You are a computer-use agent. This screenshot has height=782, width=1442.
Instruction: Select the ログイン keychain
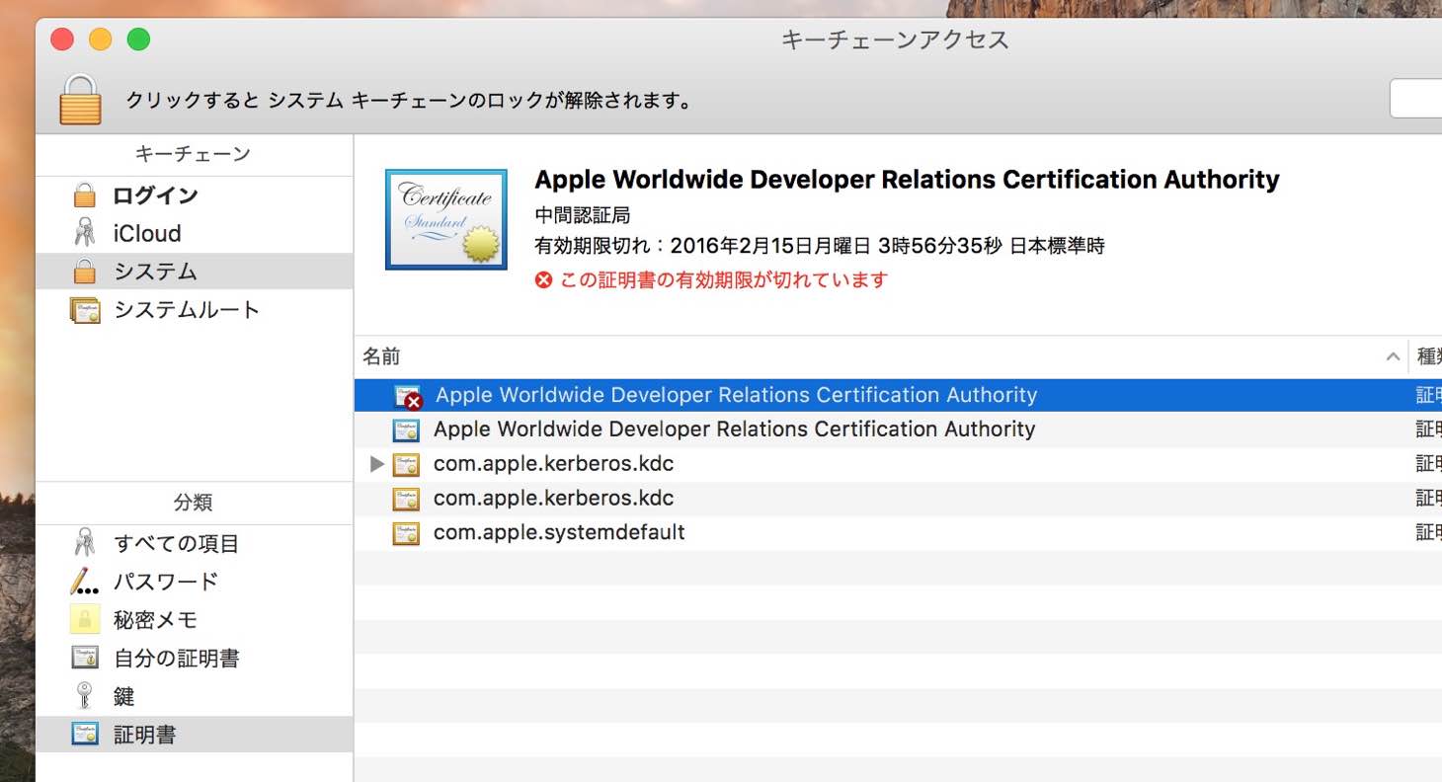pos(195,195)
